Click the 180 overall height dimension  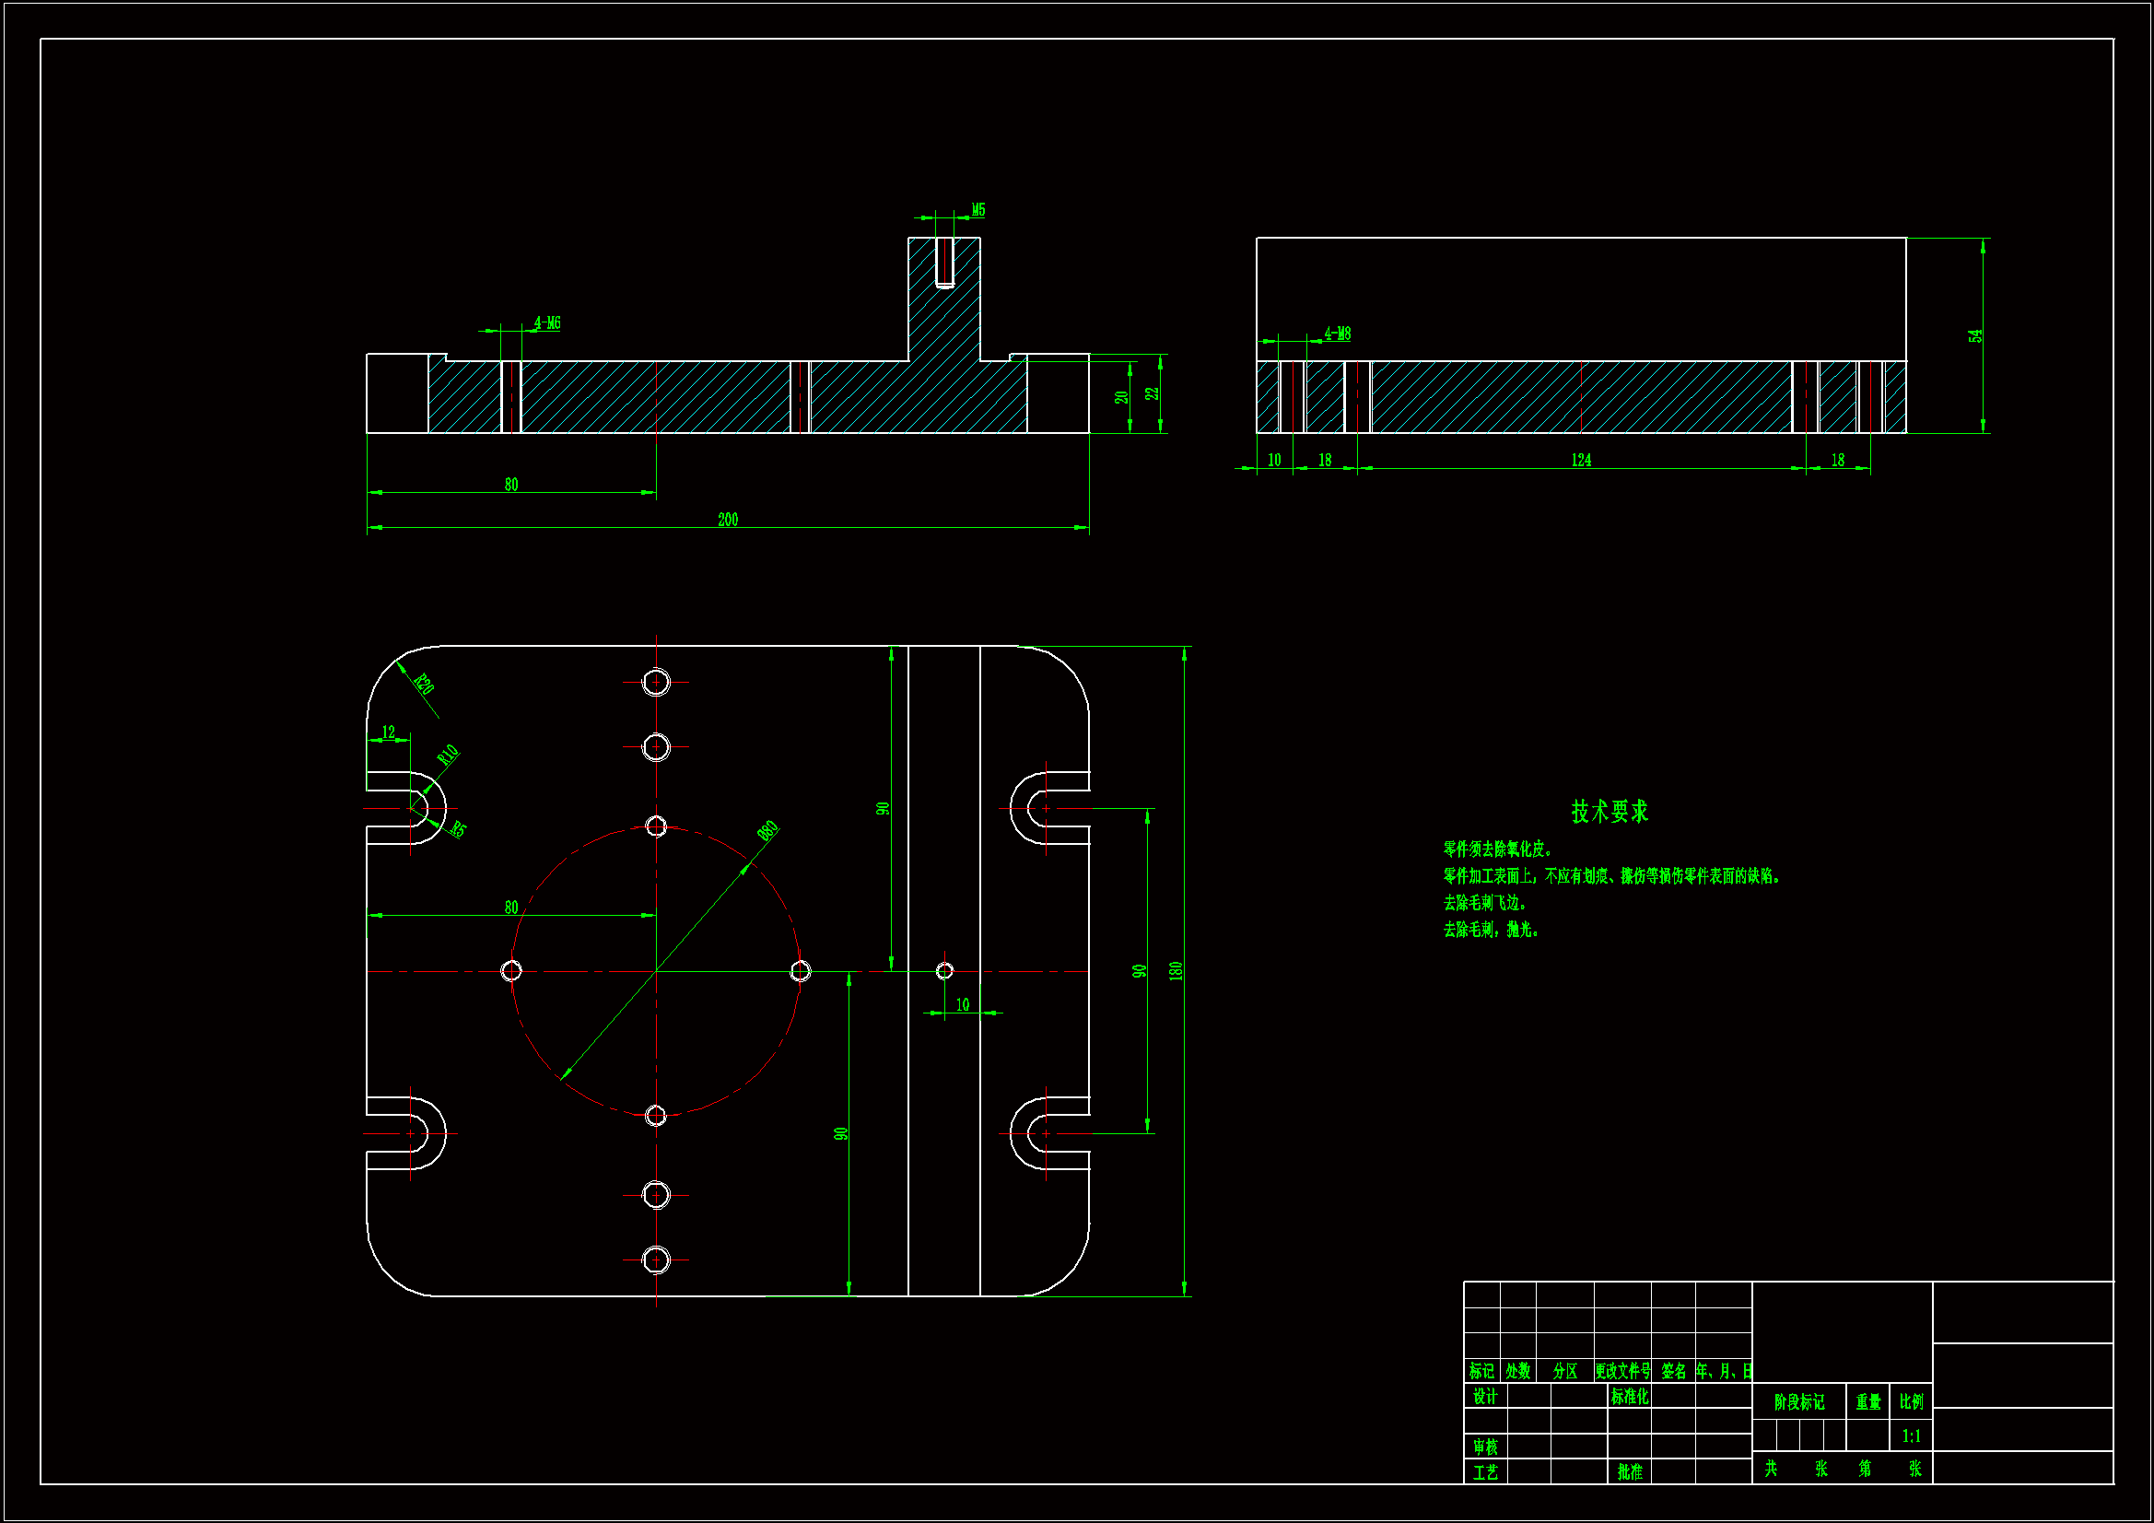pyautogui.click(x=1176, y=971)
